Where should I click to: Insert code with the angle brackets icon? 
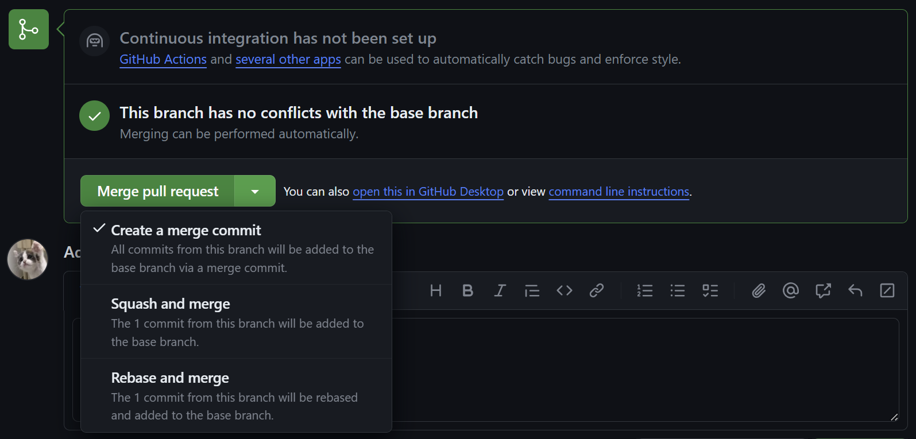(x=565, y=291)
